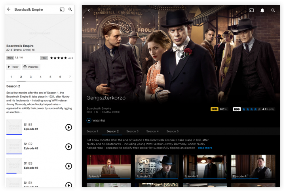Click the grey HBO badge in left panel
Screen dimensions: 285x192
pos(44,58)
